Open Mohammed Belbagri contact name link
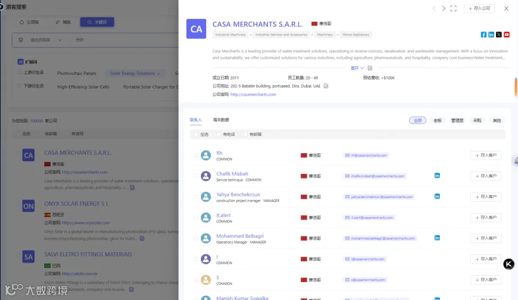 240,236
